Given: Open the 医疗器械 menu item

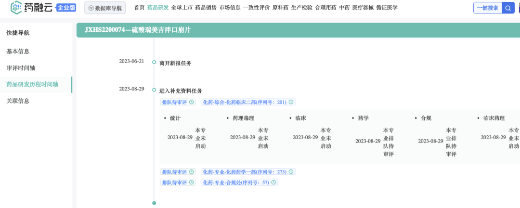Looking at the screenshot, I should (x=363, y=8).
